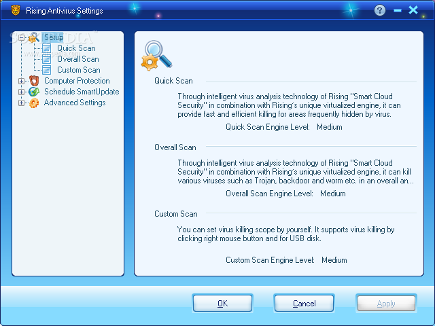
Task: Click the Overall Scan section heading
Action: [x=175, y=147]
